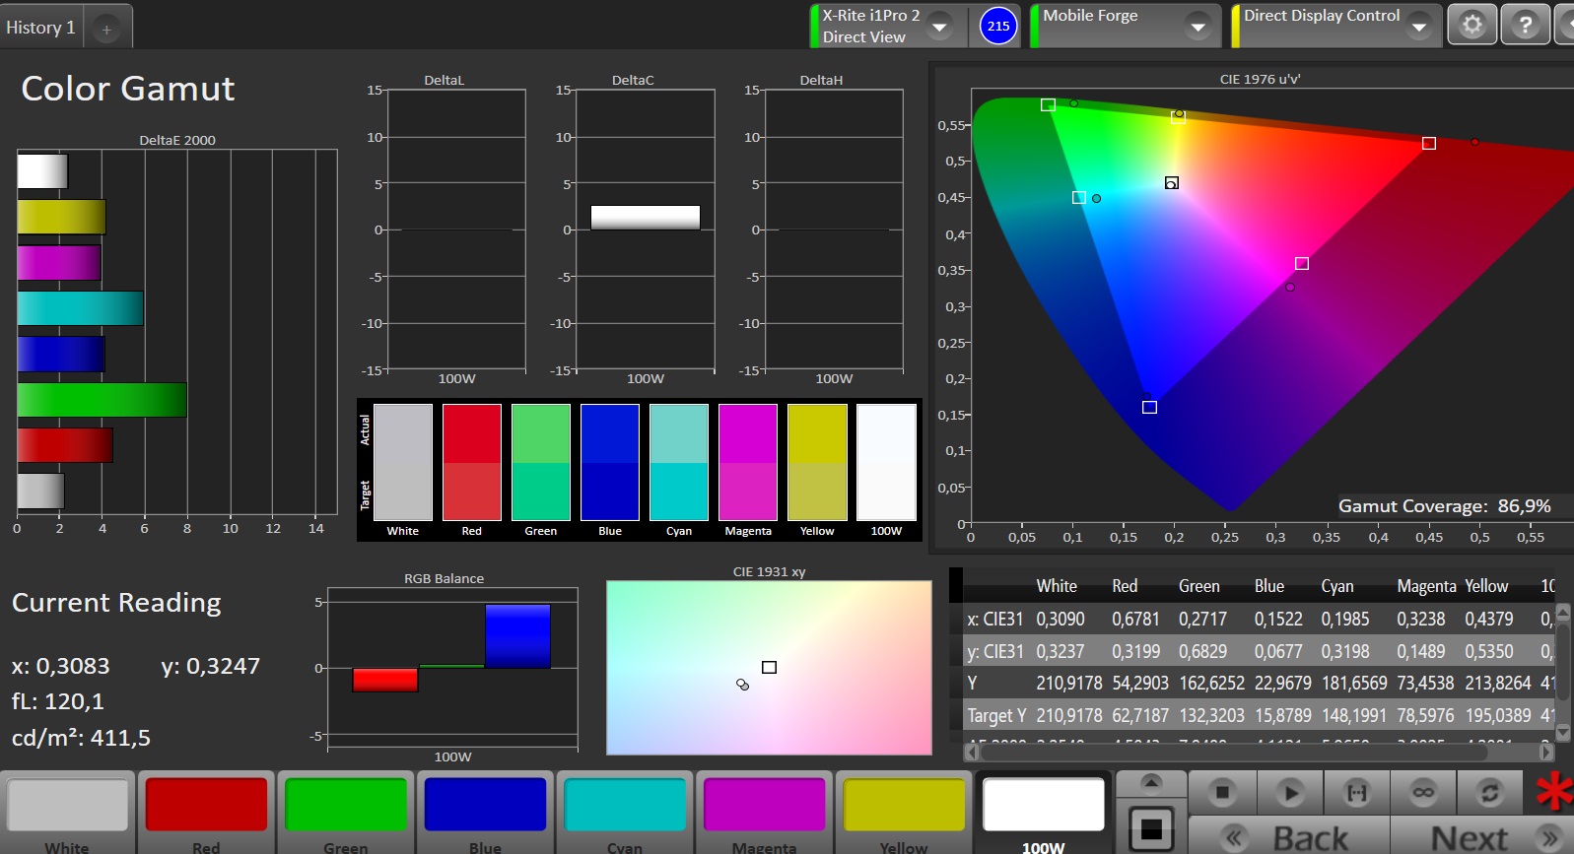
Task: Click the target square on CIE 1931 xy chart
Action: click(x=770, y=668)
